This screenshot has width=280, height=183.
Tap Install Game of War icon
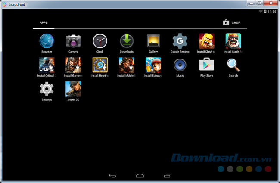point(73,65)
